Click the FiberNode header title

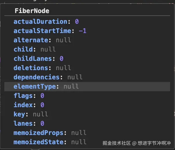tap(32, 11)
